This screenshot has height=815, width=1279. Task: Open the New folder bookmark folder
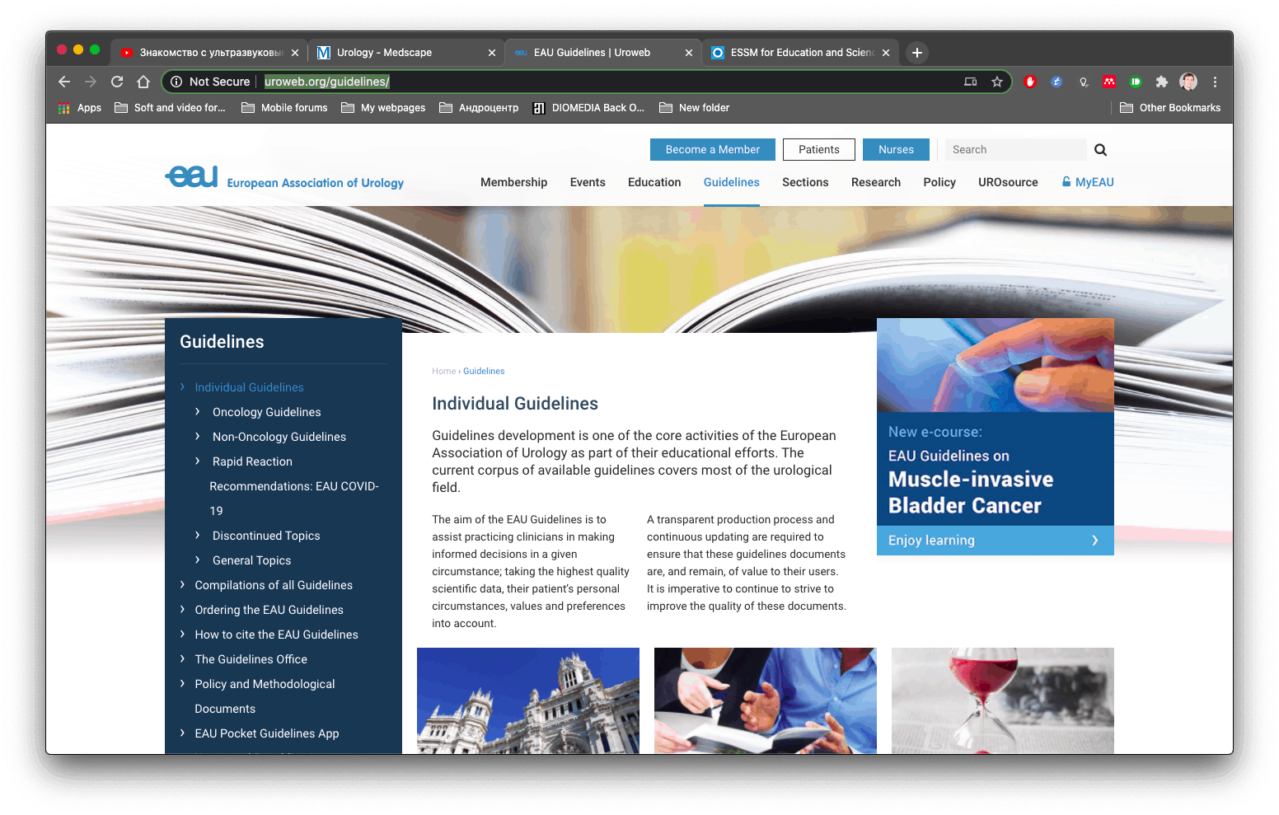coord(694,108)
